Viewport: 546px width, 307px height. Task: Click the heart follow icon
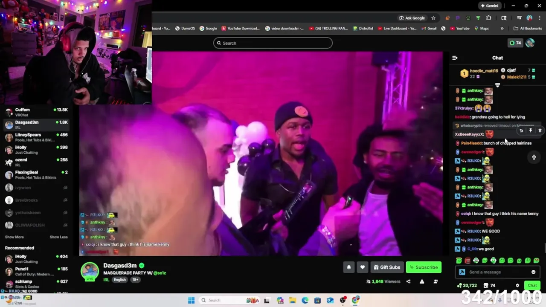click(362, 267)
